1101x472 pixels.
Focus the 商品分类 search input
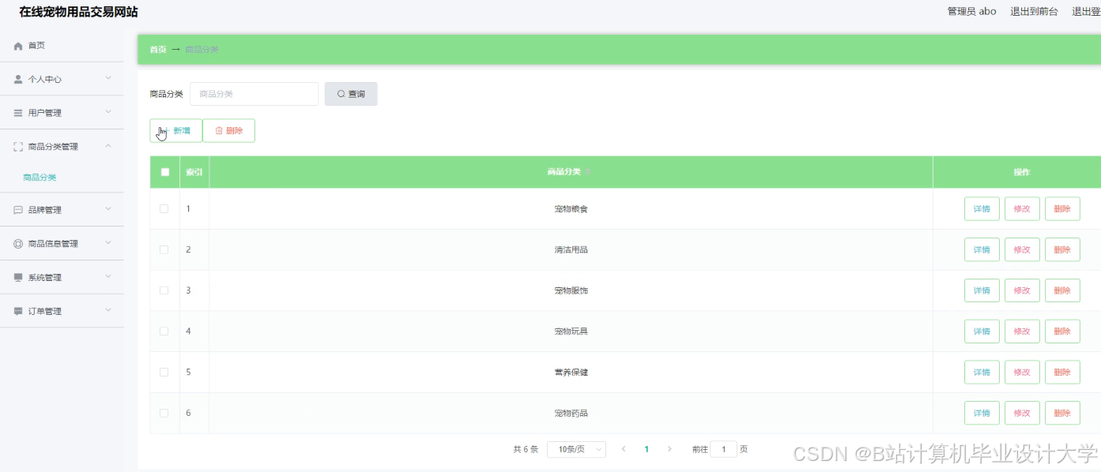[254, 94]
